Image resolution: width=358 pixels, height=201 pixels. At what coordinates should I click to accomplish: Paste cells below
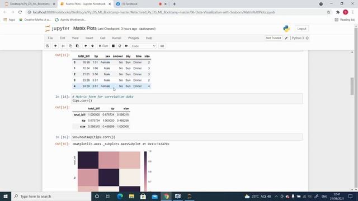(78, 46)
